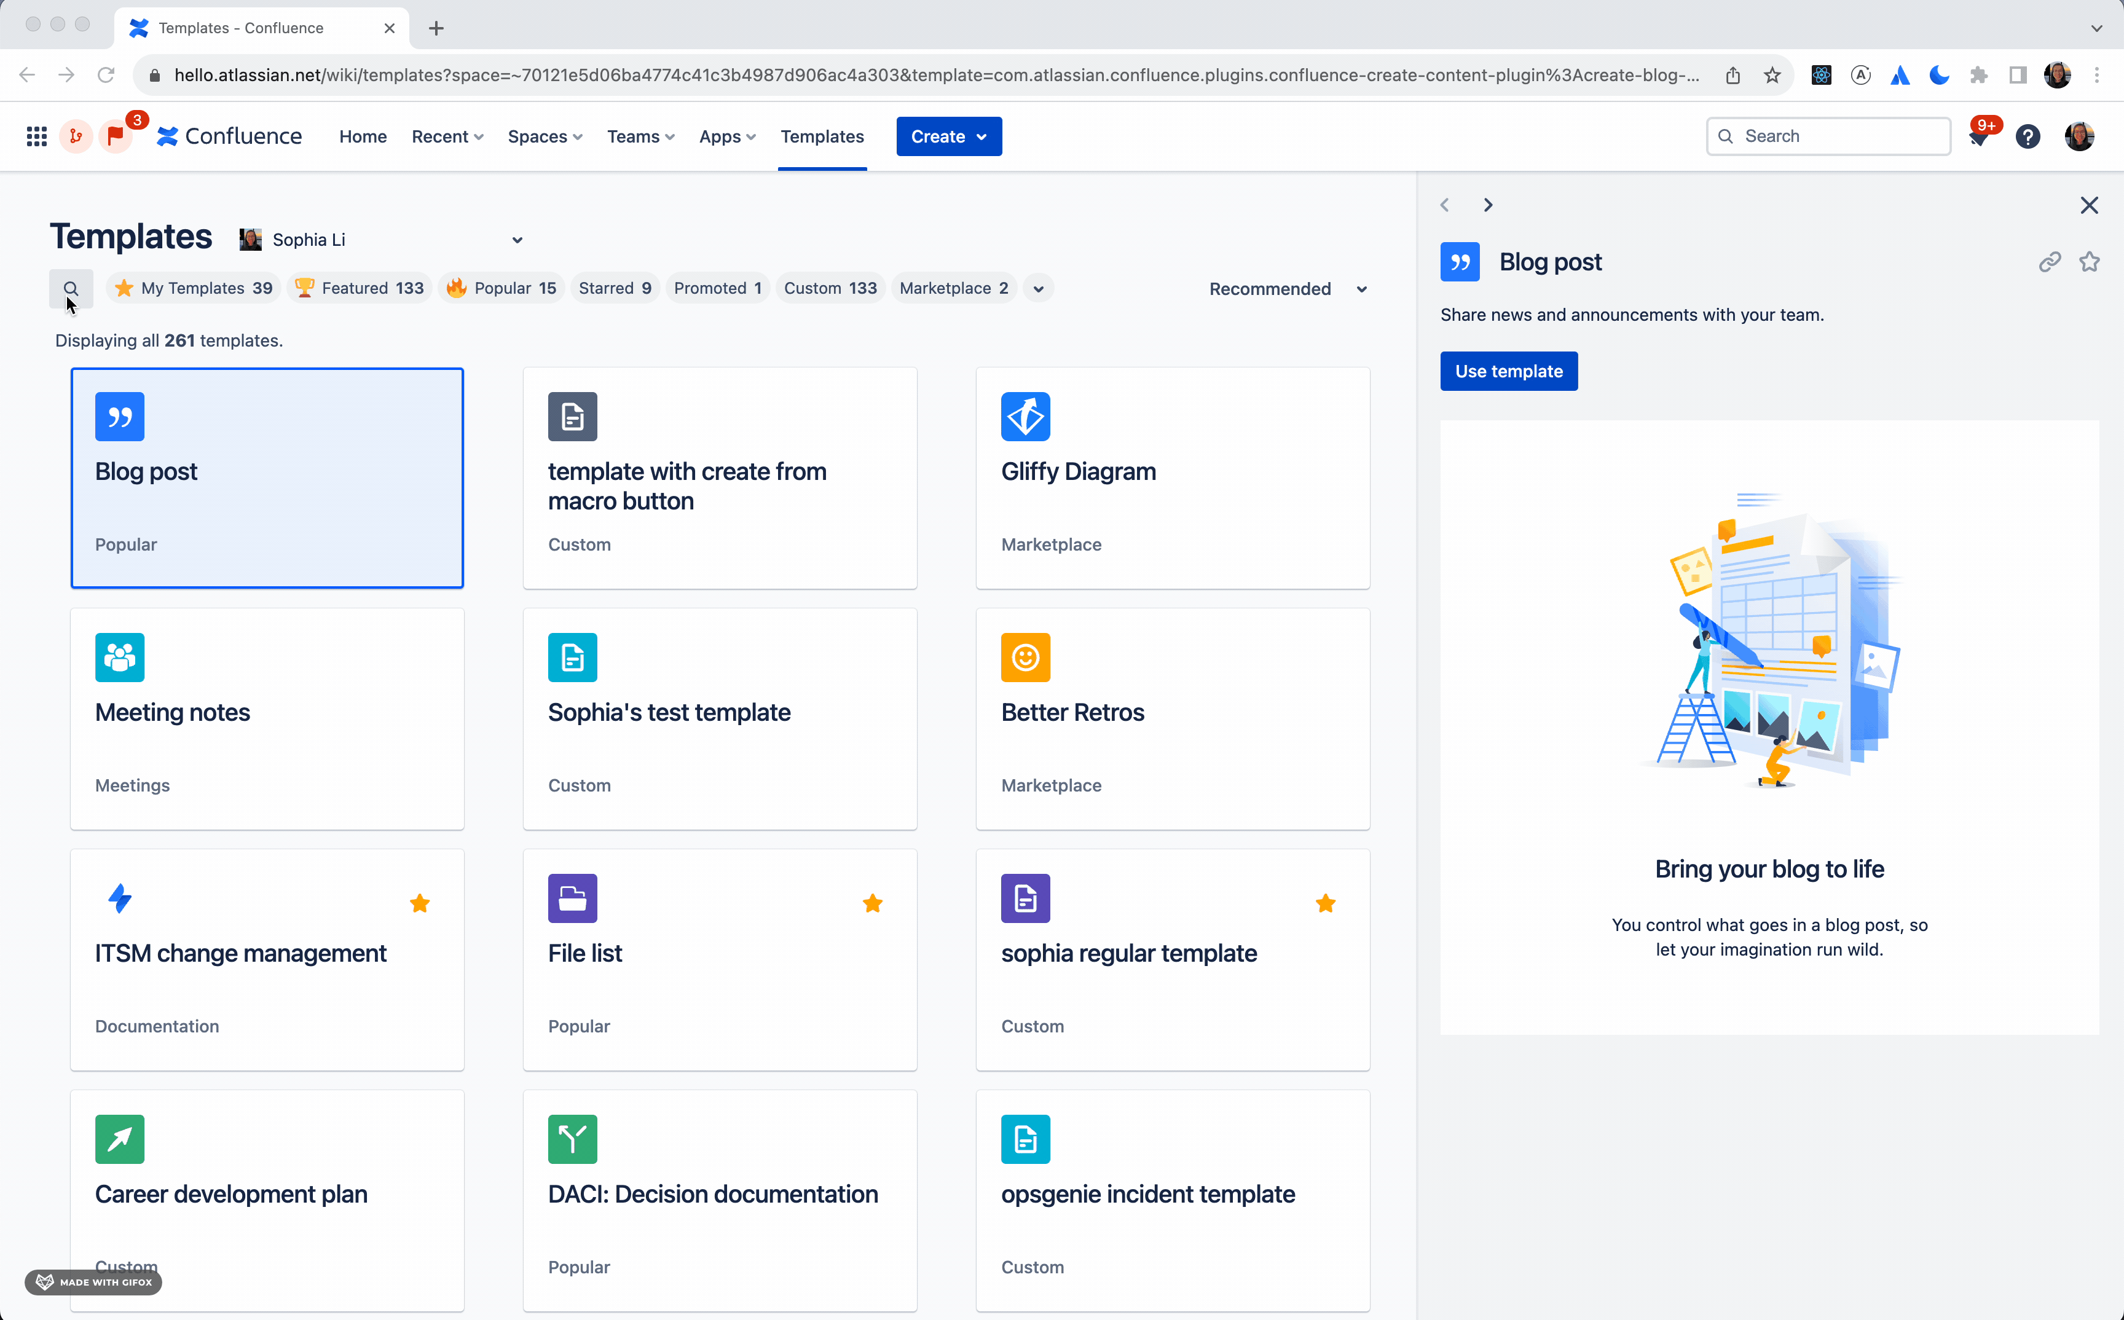2124x1320 pixels.
Task: Unstar the File list template
Action: (872, 903)
